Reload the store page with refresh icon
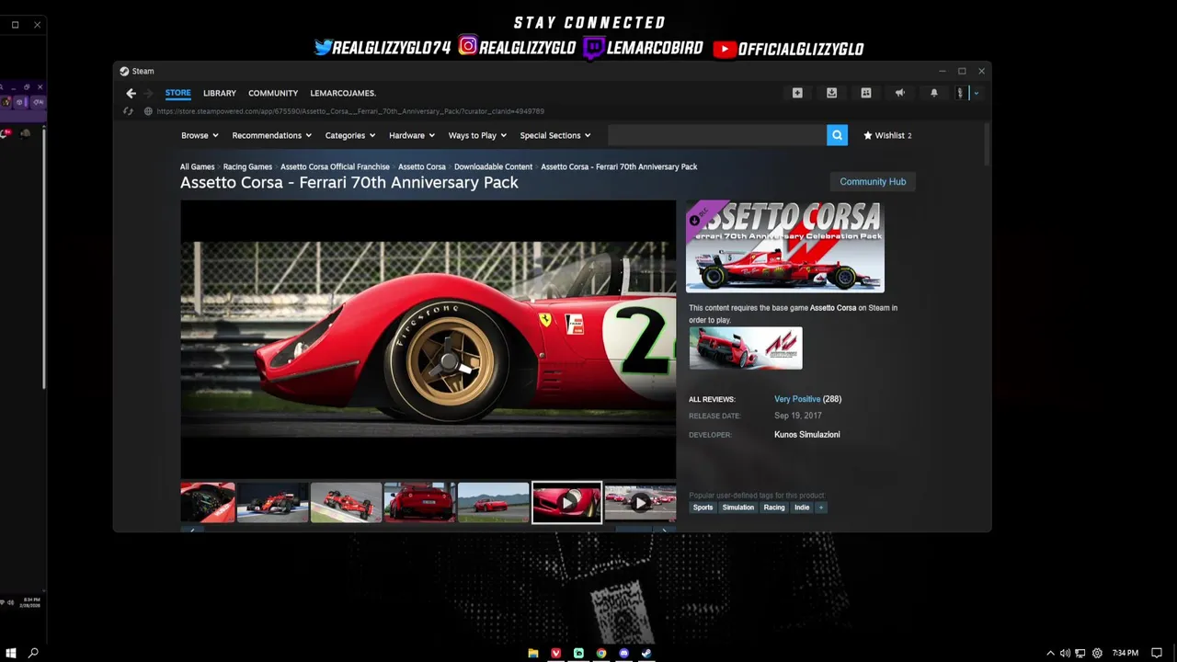1177x662 pixels. coord(129,111)
